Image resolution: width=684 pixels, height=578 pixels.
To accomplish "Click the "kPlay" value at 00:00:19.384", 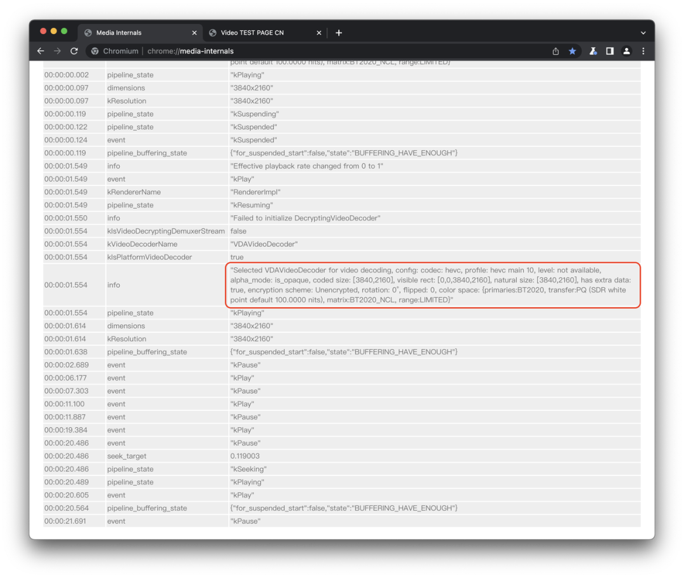I will 242,430.
